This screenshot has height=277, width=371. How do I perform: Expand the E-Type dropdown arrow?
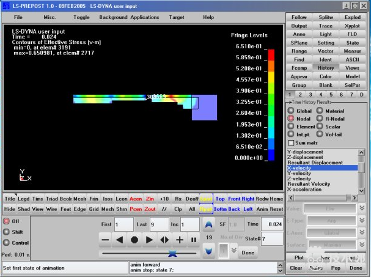pyautogui.click(x=361, y=221)
